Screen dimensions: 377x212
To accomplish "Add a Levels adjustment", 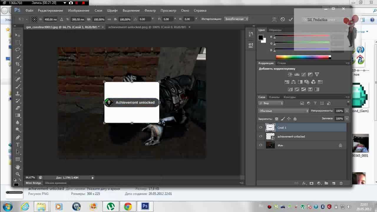I will (297, 74).
